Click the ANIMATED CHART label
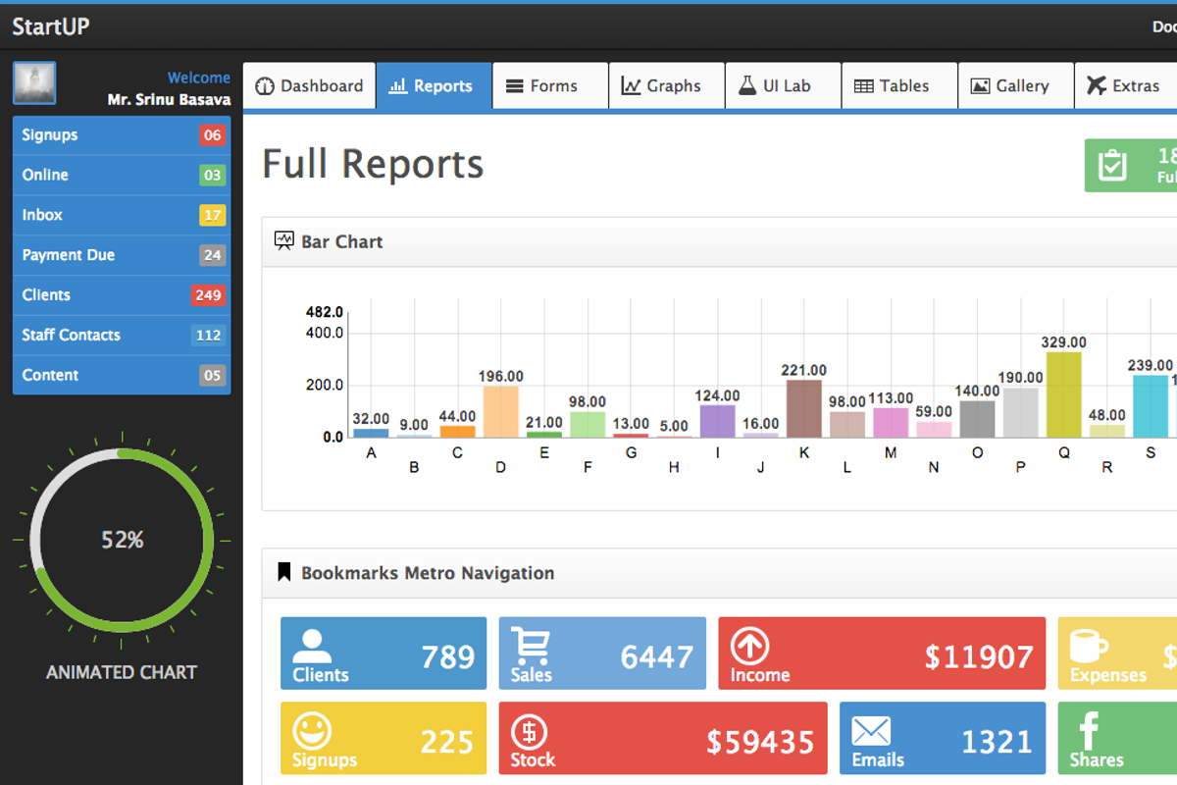The image size is (1177, 785). pyautogui.click(x=122, y=672)
